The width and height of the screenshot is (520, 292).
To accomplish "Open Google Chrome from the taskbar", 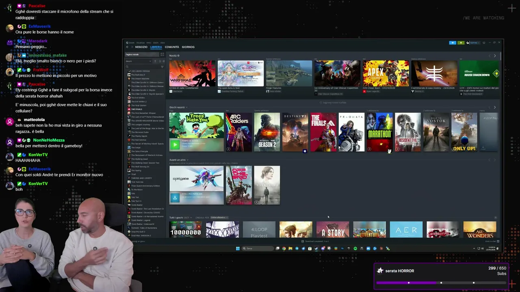I will (284, 249).
